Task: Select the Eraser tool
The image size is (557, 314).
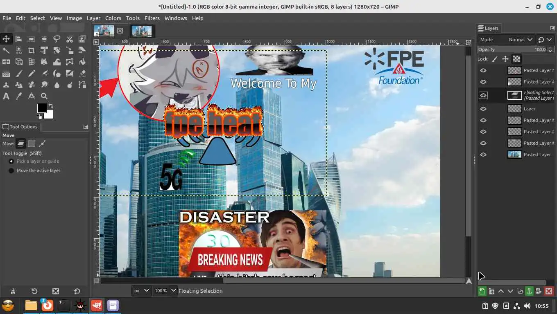Action: [82, 74]
